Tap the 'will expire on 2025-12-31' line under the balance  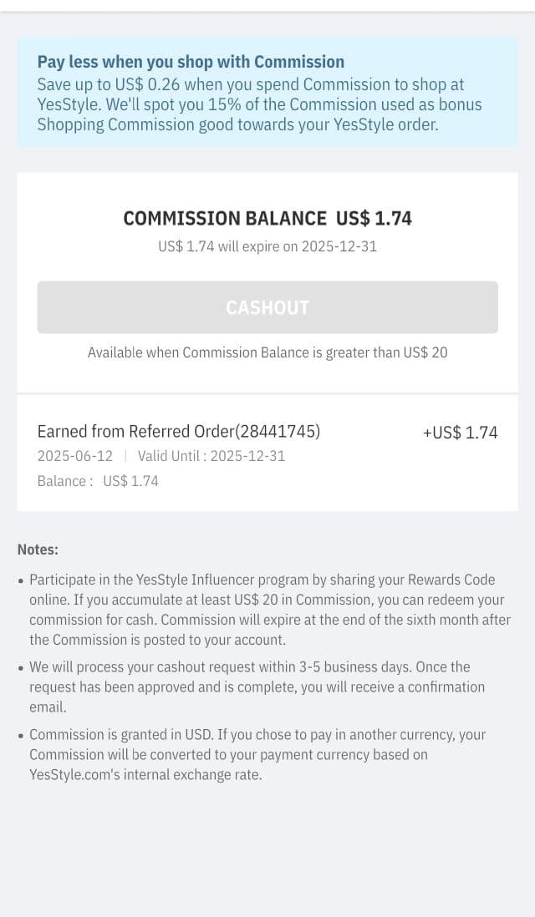pyautogui.click(x=267, y=246)
